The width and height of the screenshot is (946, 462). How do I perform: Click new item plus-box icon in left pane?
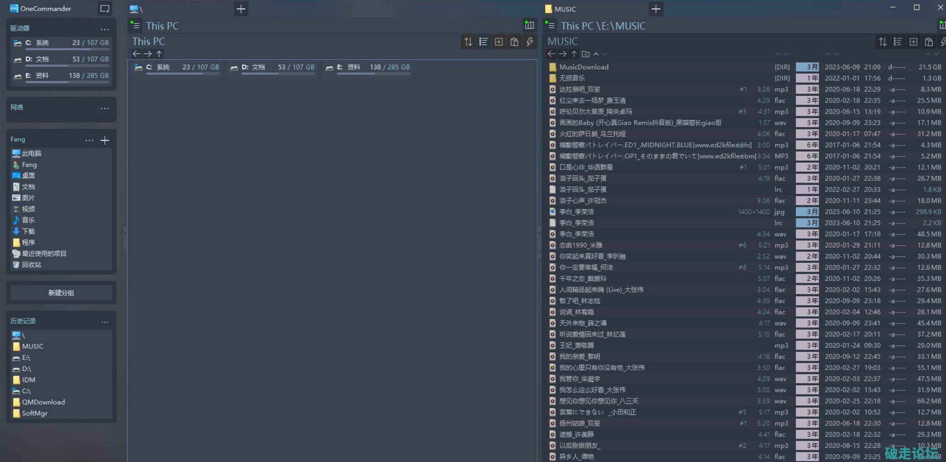click(499, 42)
